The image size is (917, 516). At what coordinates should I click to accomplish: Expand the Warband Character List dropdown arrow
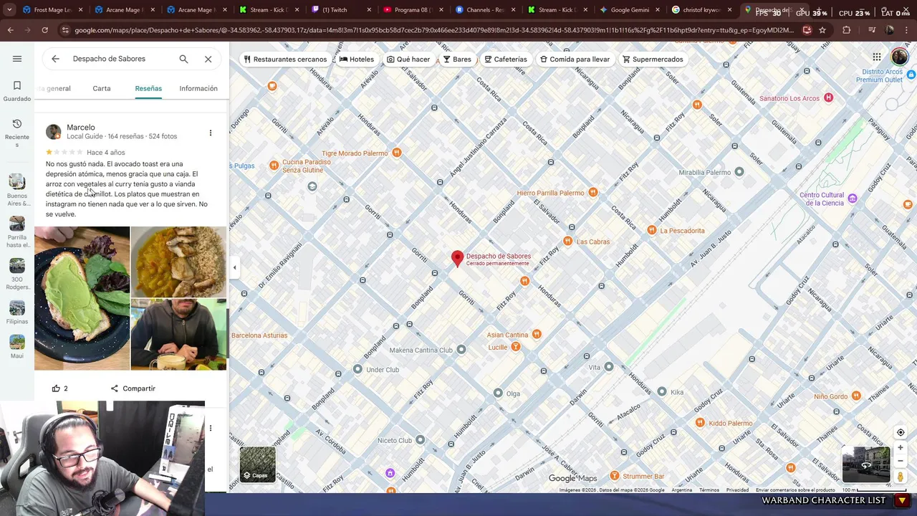(901, 500)
